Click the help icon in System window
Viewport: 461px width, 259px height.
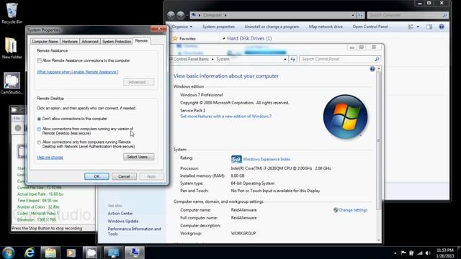tap(372, 69)
